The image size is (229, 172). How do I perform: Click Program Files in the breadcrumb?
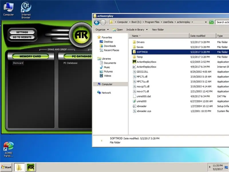152,22
